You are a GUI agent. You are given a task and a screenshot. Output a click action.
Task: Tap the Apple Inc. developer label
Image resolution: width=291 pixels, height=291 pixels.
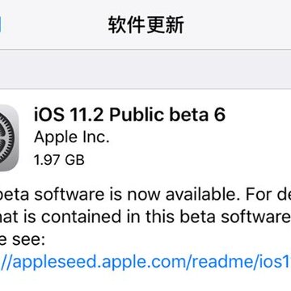[x=72, y=138]
